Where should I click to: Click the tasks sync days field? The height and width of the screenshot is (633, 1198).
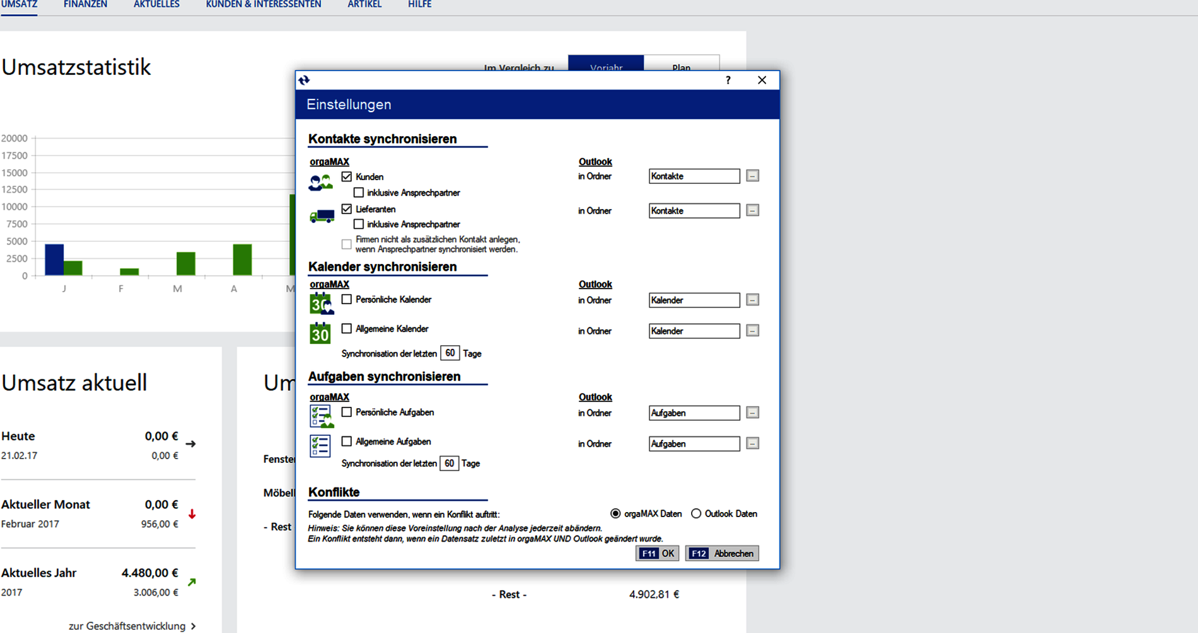pyautogui.click(x=449, y=463)
